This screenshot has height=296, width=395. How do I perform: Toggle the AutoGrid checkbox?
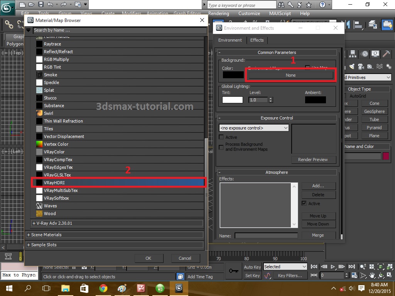pyautogui.click(x=346, y=96)
